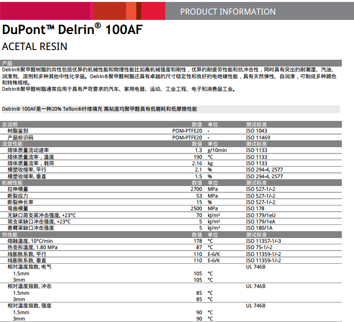Select the 熔体质量流动速率 row label
This screenshot has width=354, height=322.
click(x=28, y=150)
